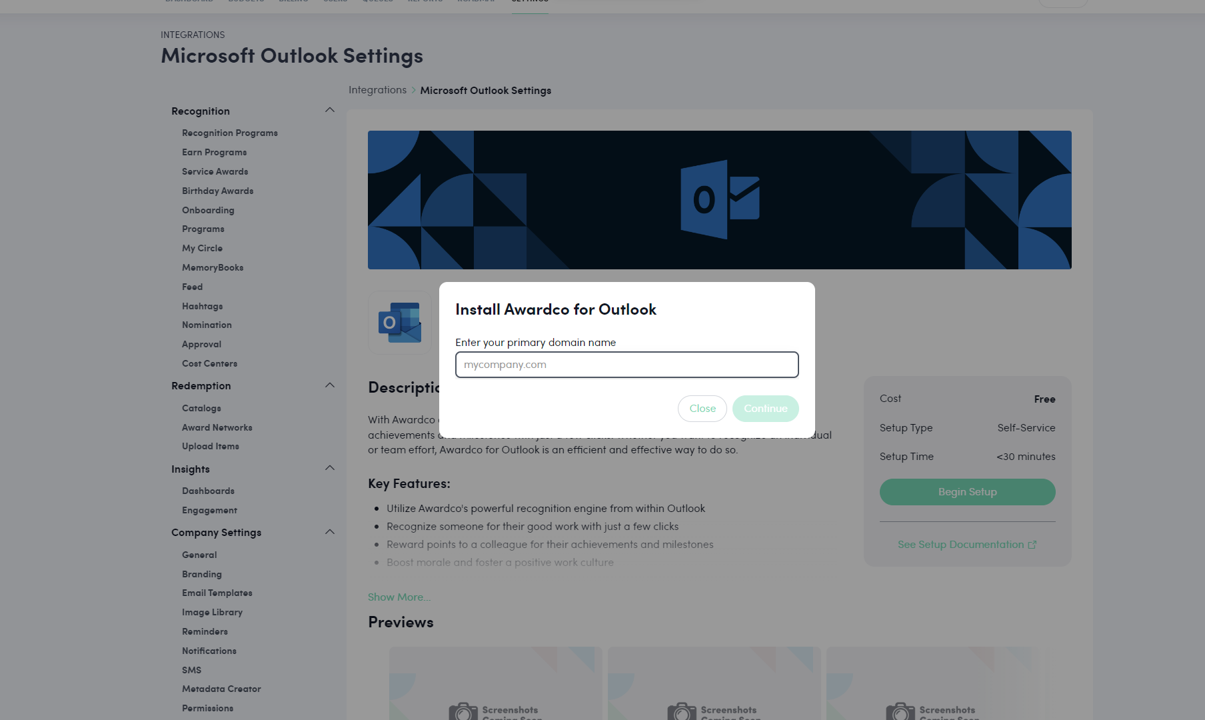Collapse the Insights sidebar section

coord(329,468)
